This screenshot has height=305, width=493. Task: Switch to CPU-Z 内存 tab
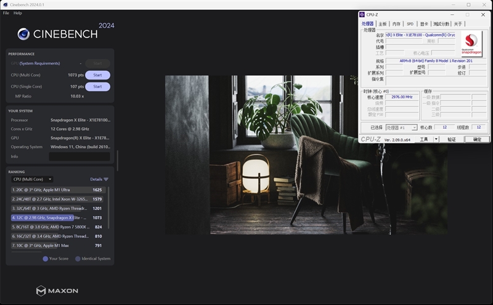(396, 24)
